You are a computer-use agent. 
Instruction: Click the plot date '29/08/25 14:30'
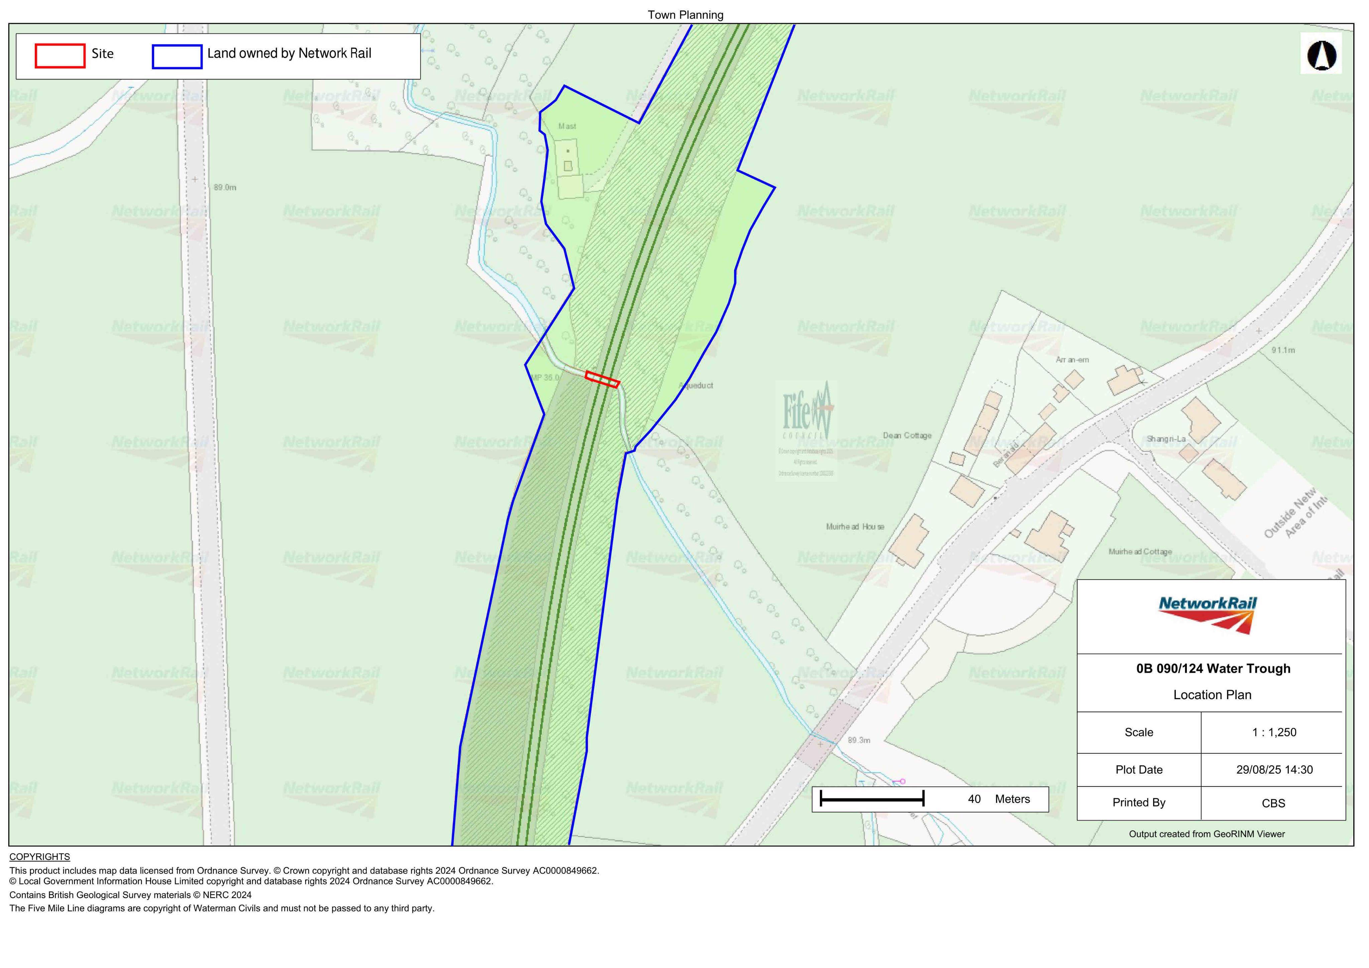[1274, 770]
